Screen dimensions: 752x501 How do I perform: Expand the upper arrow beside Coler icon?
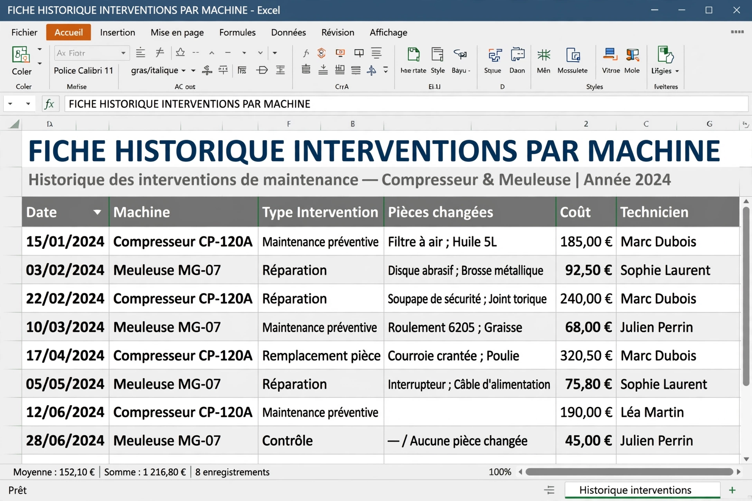(40, 50)
